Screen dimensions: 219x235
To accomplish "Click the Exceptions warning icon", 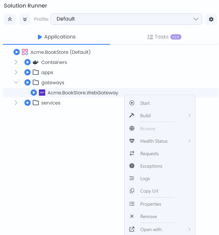I will [132, 166].
